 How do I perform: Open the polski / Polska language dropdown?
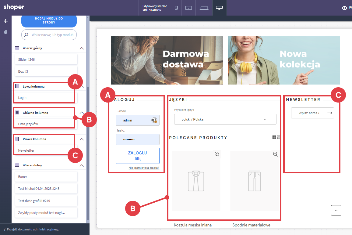coord(225,119)
